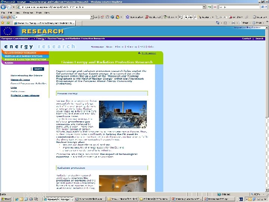
Task: Open the Favorites menu
Action: [x=28, y=13]
